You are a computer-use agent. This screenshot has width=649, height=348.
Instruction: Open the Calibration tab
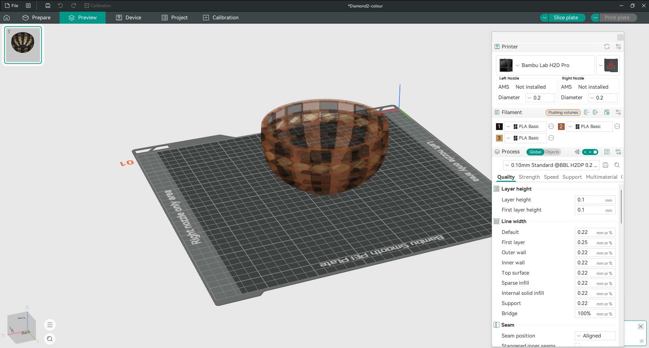(x=221, y=18)
